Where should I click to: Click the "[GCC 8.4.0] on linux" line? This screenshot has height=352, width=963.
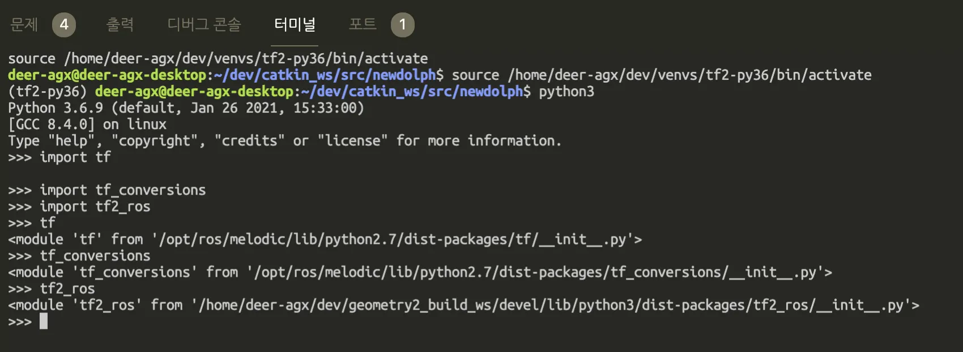[x=87, y=125]
